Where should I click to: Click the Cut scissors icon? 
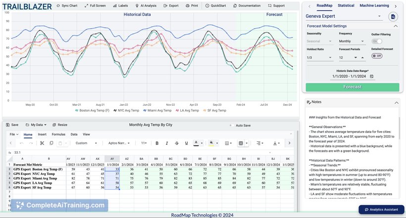[42, 143]
